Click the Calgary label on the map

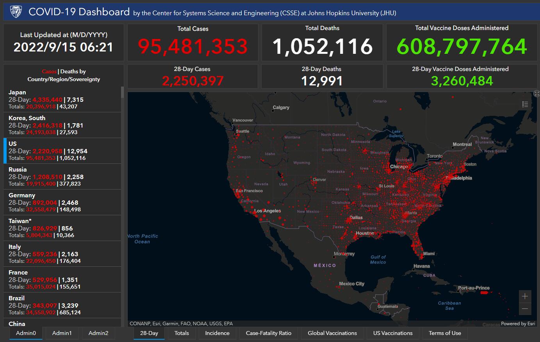pos(281,107)
